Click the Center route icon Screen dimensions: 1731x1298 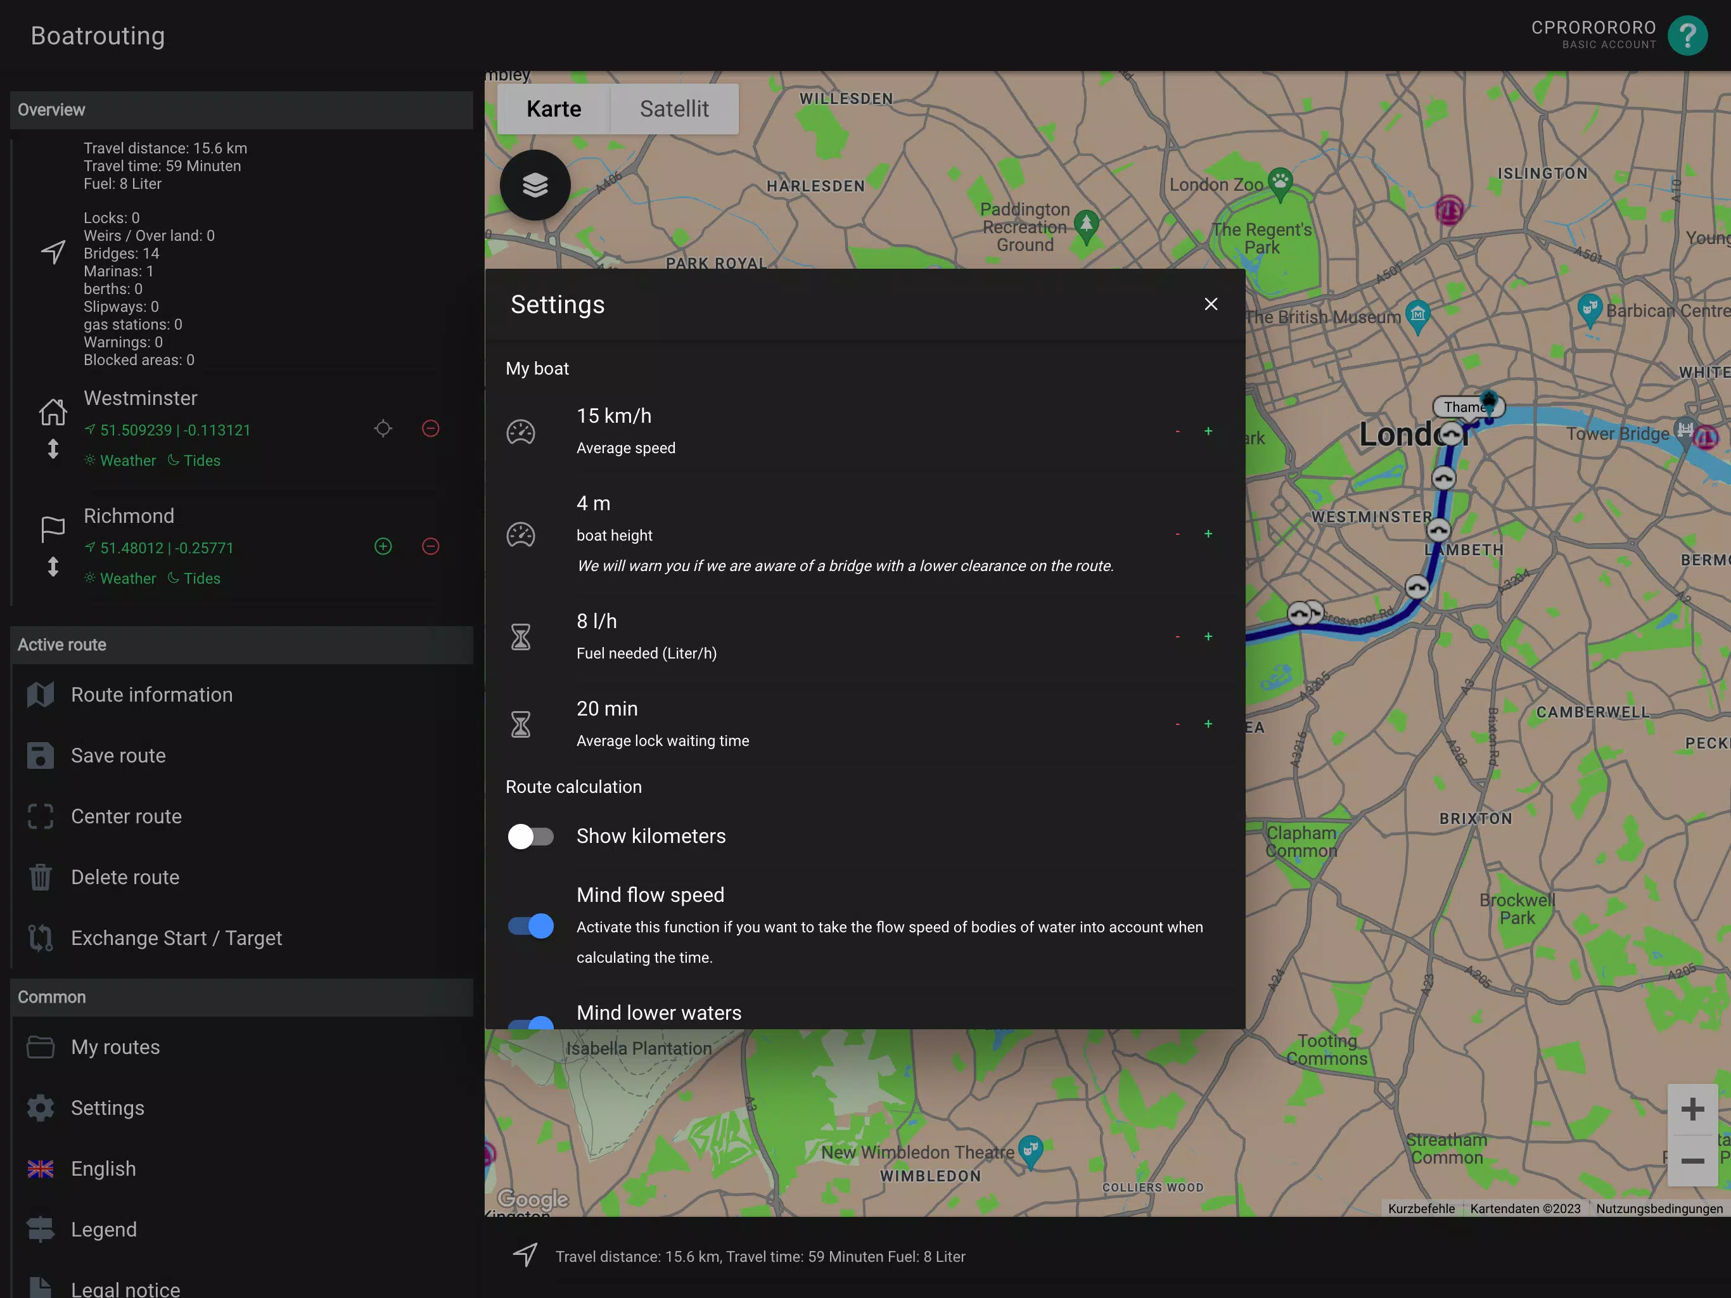(40, 816)
